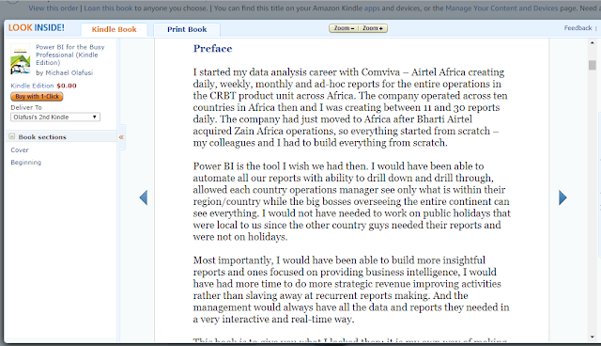This screenshot has height=346, width=601.
Task: Click the scrollbar up arrow
Action: click(593, 43)
